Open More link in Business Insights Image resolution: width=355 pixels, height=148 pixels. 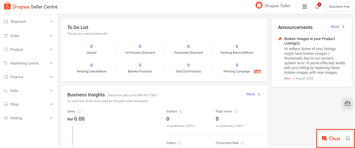253,94
